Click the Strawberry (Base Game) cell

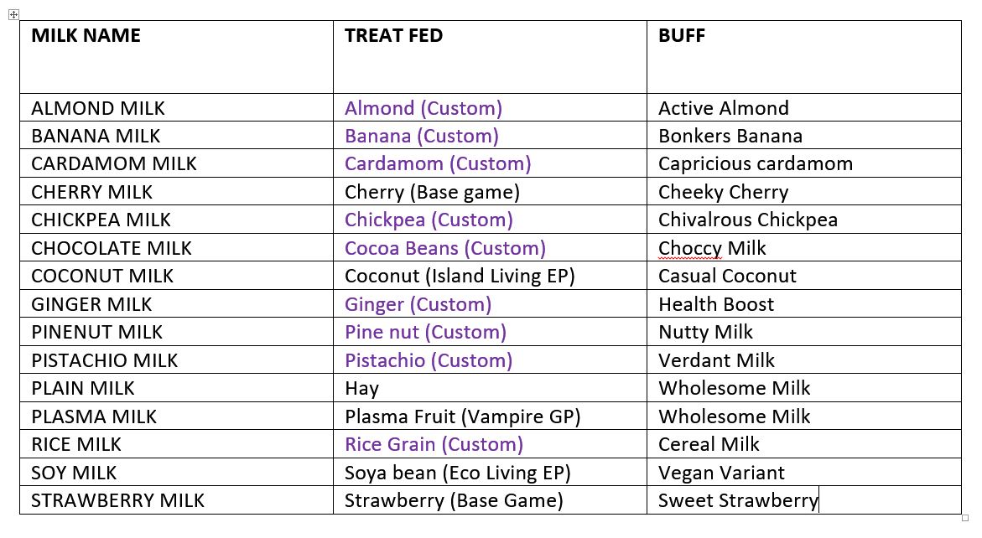(x=454, y=501)
